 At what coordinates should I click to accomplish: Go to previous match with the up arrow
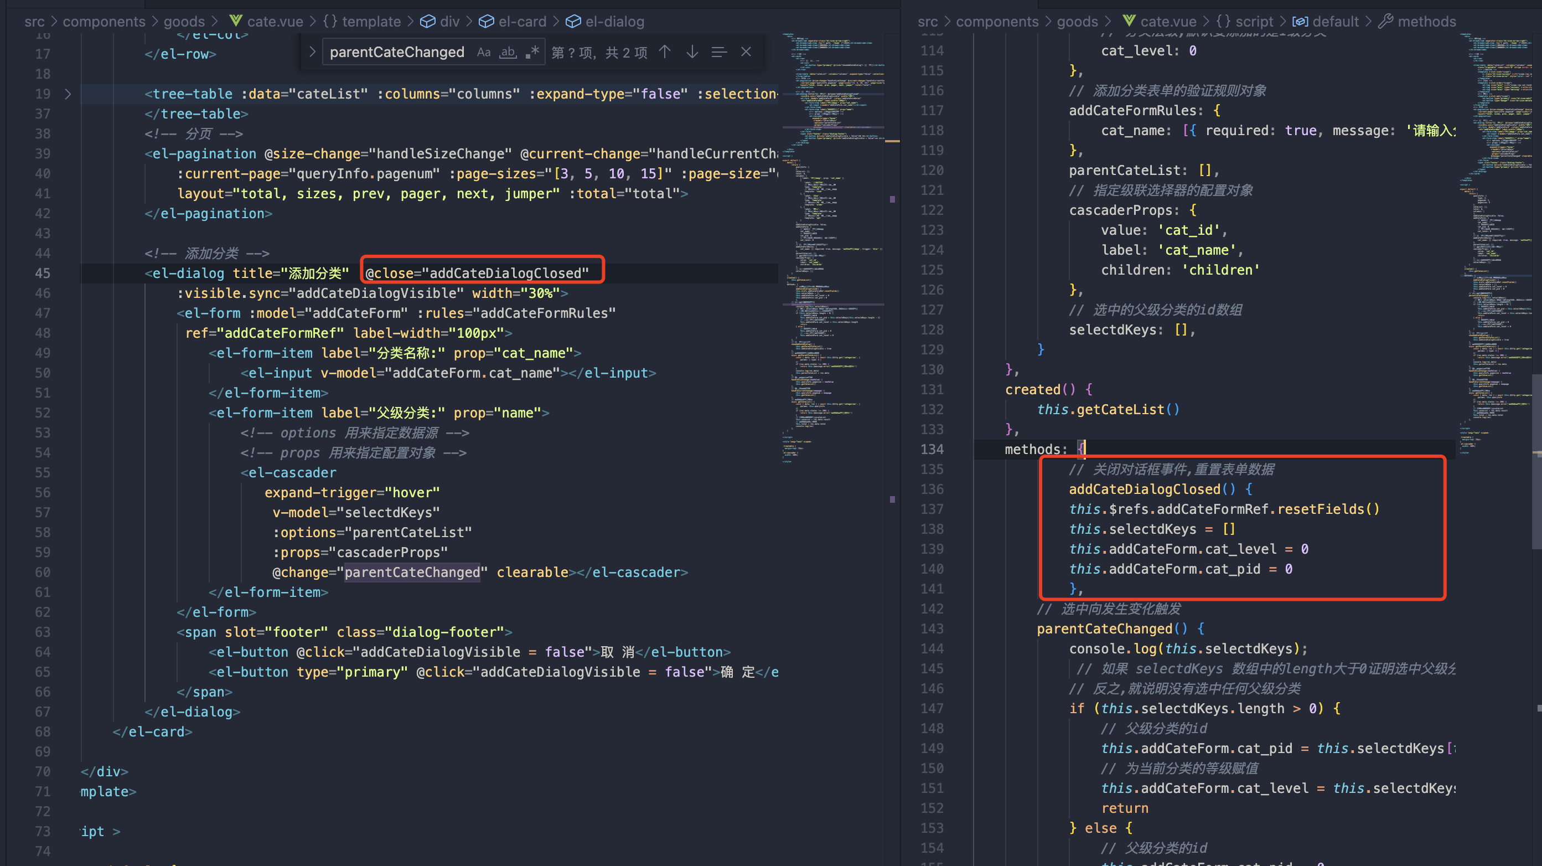click(x=664, y=52)
